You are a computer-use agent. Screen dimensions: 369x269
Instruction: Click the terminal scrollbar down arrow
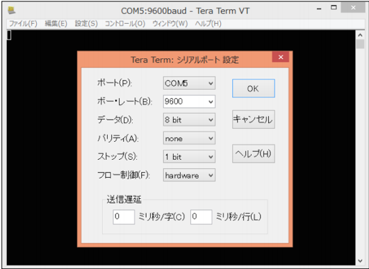tap(360, 261)
